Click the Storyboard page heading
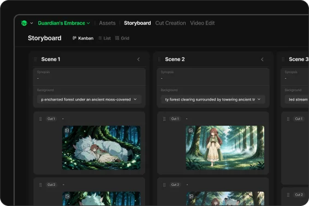The height and width of the screenshot is (206, 309). click(45, 38)
